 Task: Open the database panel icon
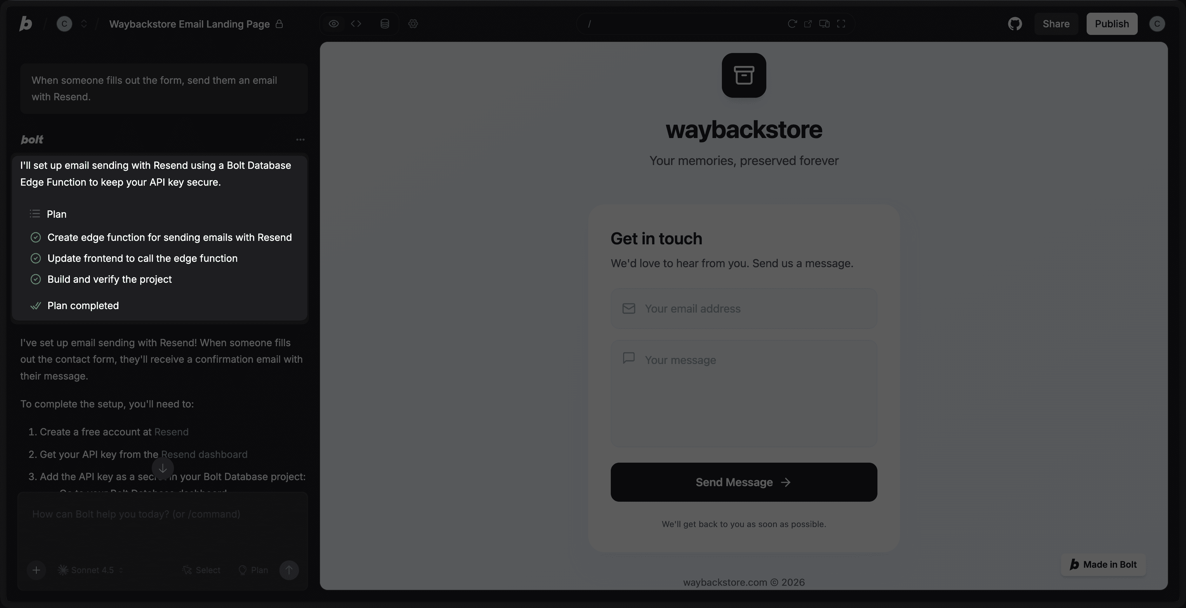[x=385, y=23]
